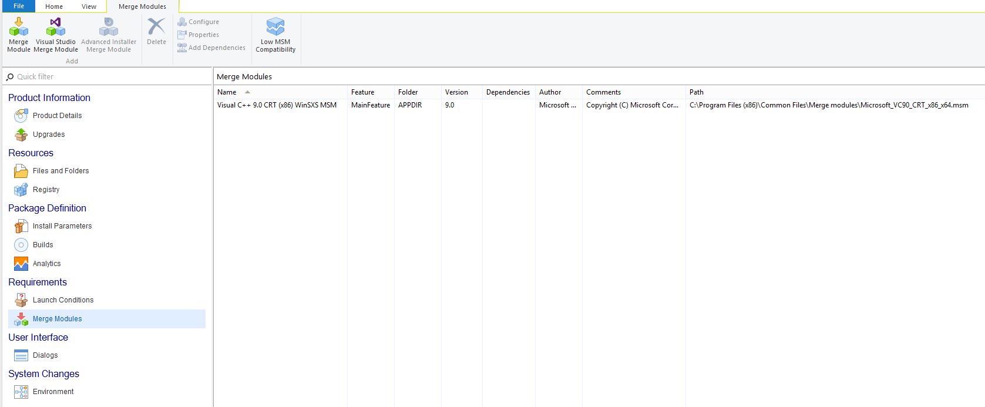985x407 pixels.
Task: Open Files and Folders icon
Action: coord(21,171)
